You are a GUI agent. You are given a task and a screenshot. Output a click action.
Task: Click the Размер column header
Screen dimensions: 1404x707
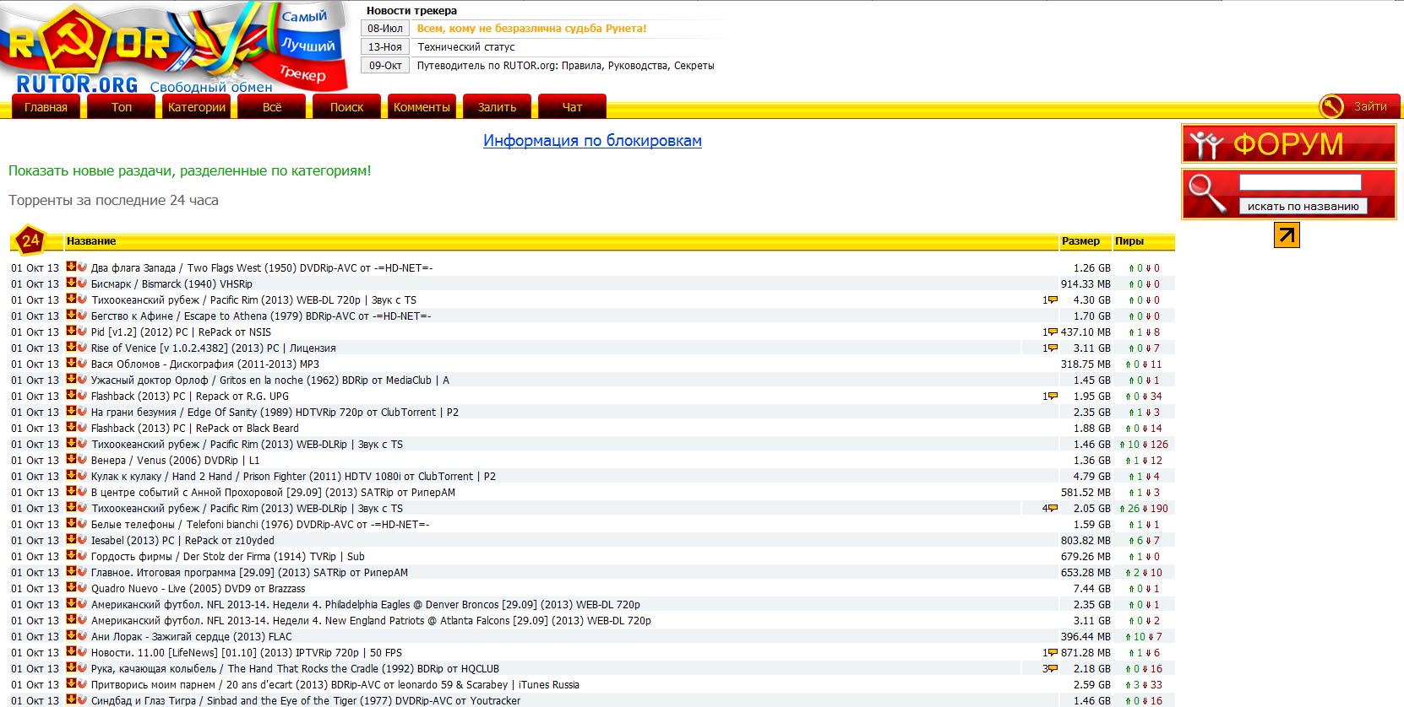click(x=1080, y=241)
